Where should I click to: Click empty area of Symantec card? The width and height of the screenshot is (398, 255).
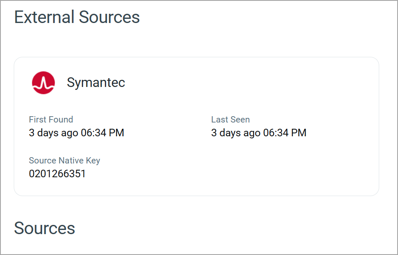click(271, 171)
